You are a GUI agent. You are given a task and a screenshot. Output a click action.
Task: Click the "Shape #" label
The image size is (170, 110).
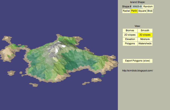pos(127,6)
